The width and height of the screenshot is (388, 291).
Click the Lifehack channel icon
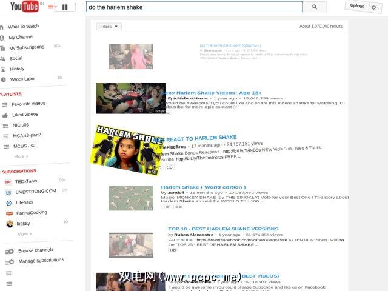[9, 203]
